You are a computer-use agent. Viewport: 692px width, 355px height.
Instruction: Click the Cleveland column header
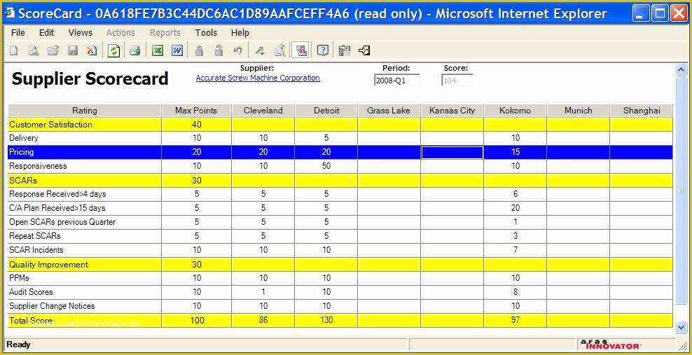[263, 111]
